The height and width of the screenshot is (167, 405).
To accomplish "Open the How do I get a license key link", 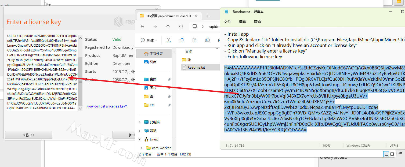I will tap(107, 106).
